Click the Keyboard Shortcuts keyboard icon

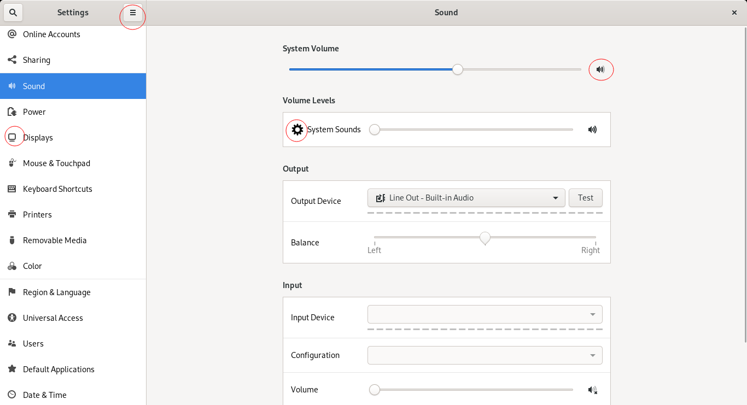click(12, 189)
